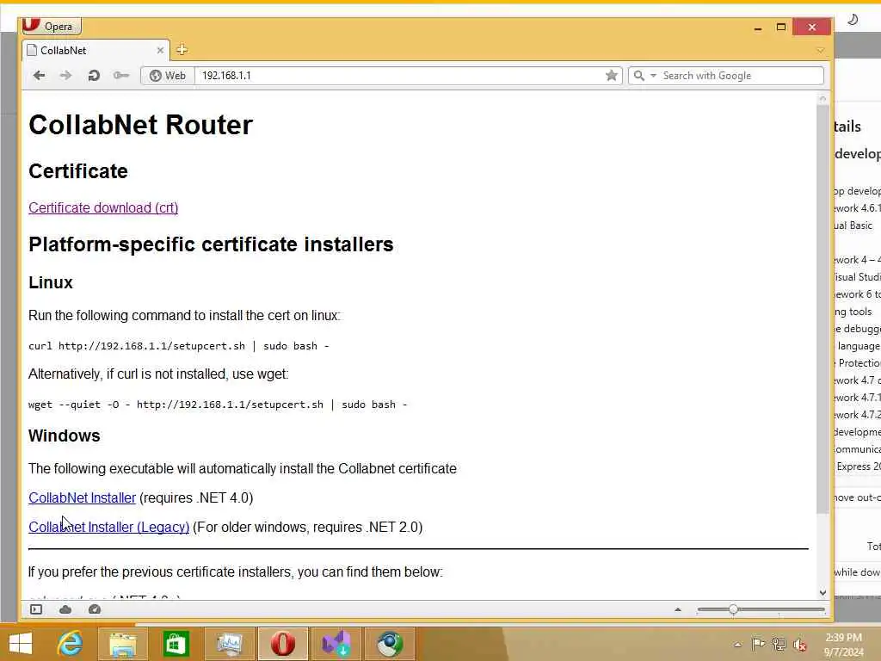Select the wget --quiet command text
881x661 pixels.
(218, 405)
